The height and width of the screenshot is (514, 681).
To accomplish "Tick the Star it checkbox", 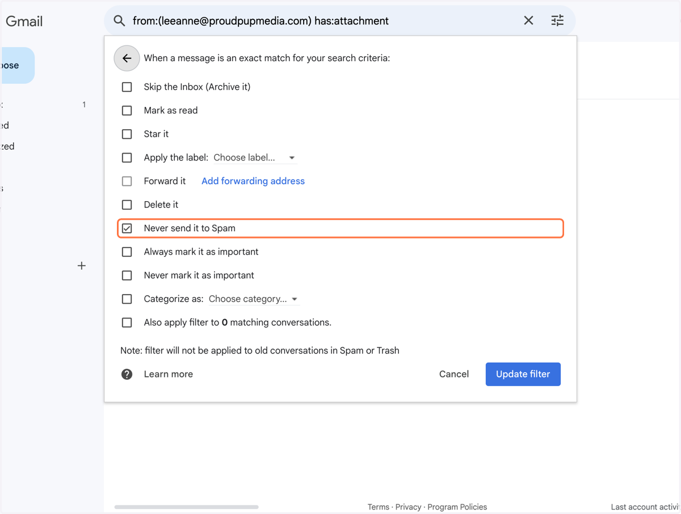I will tap(127, 134).
